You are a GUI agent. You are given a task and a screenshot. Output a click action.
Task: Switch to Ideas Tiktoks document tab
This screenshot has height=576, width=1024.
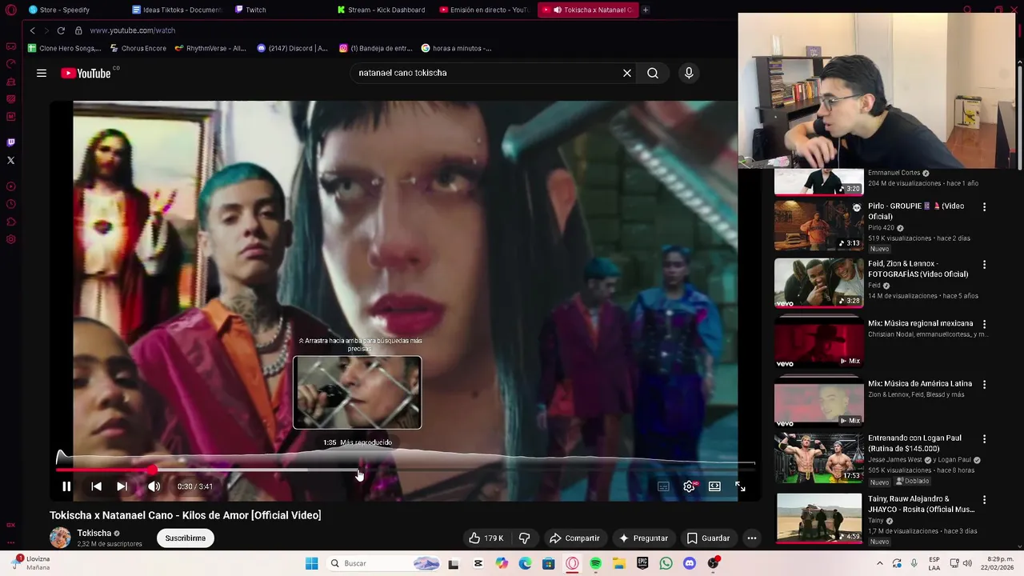(x=176, y=10)
